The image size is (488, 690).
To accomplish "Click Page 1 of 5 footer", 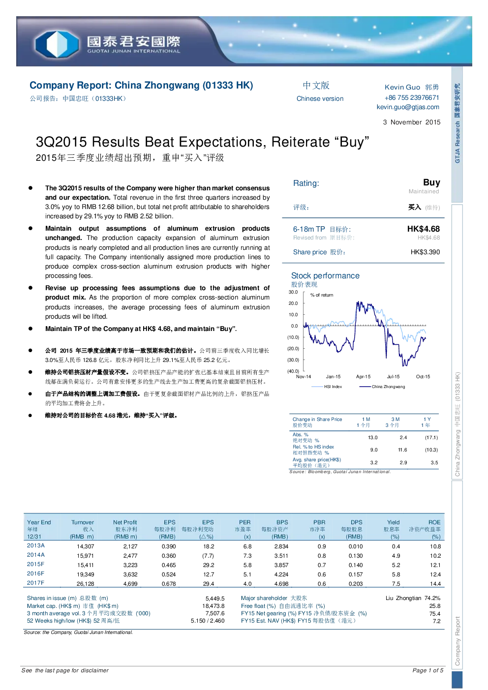I will click(427, 670).
